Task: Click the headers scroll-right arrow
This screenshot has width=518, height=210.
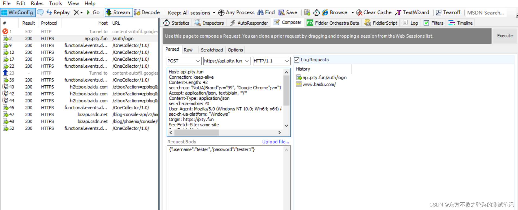Action: (280, 133)
